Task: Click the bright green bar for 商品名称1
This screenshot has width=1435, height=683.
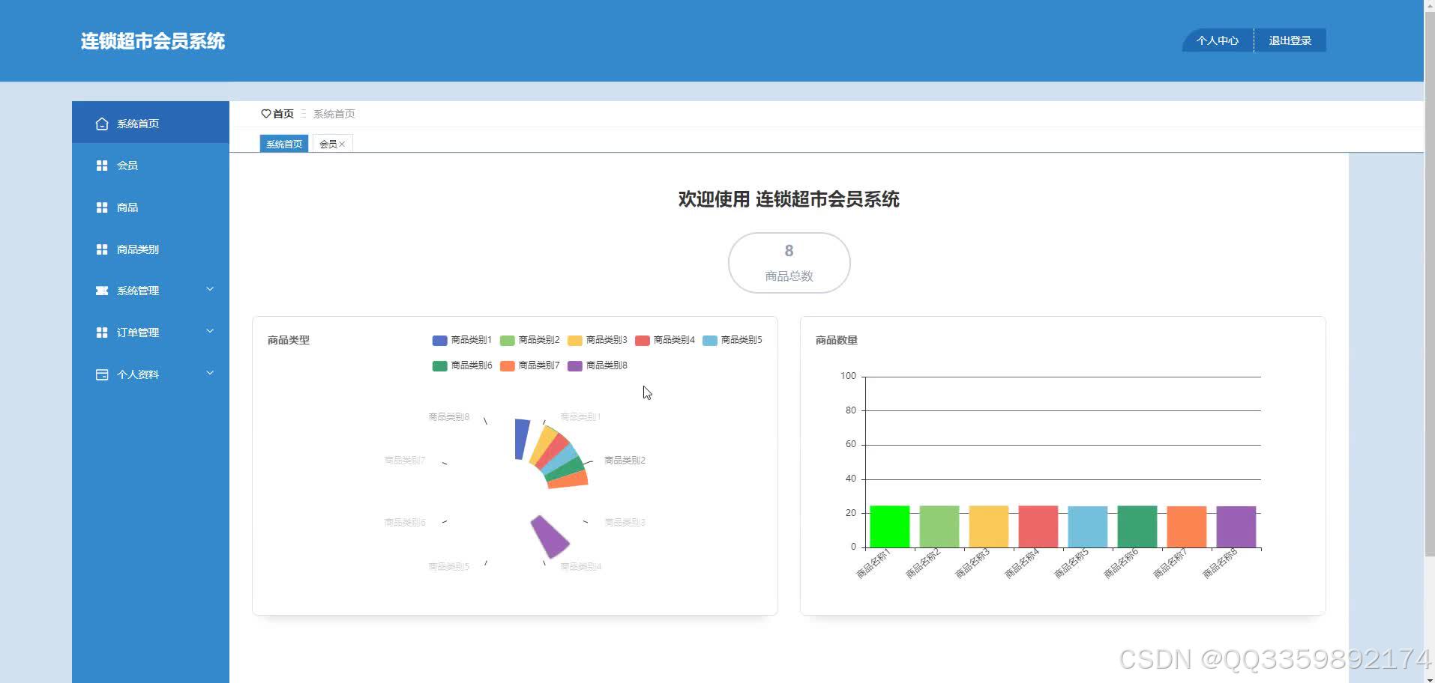Action: (890, 526)
